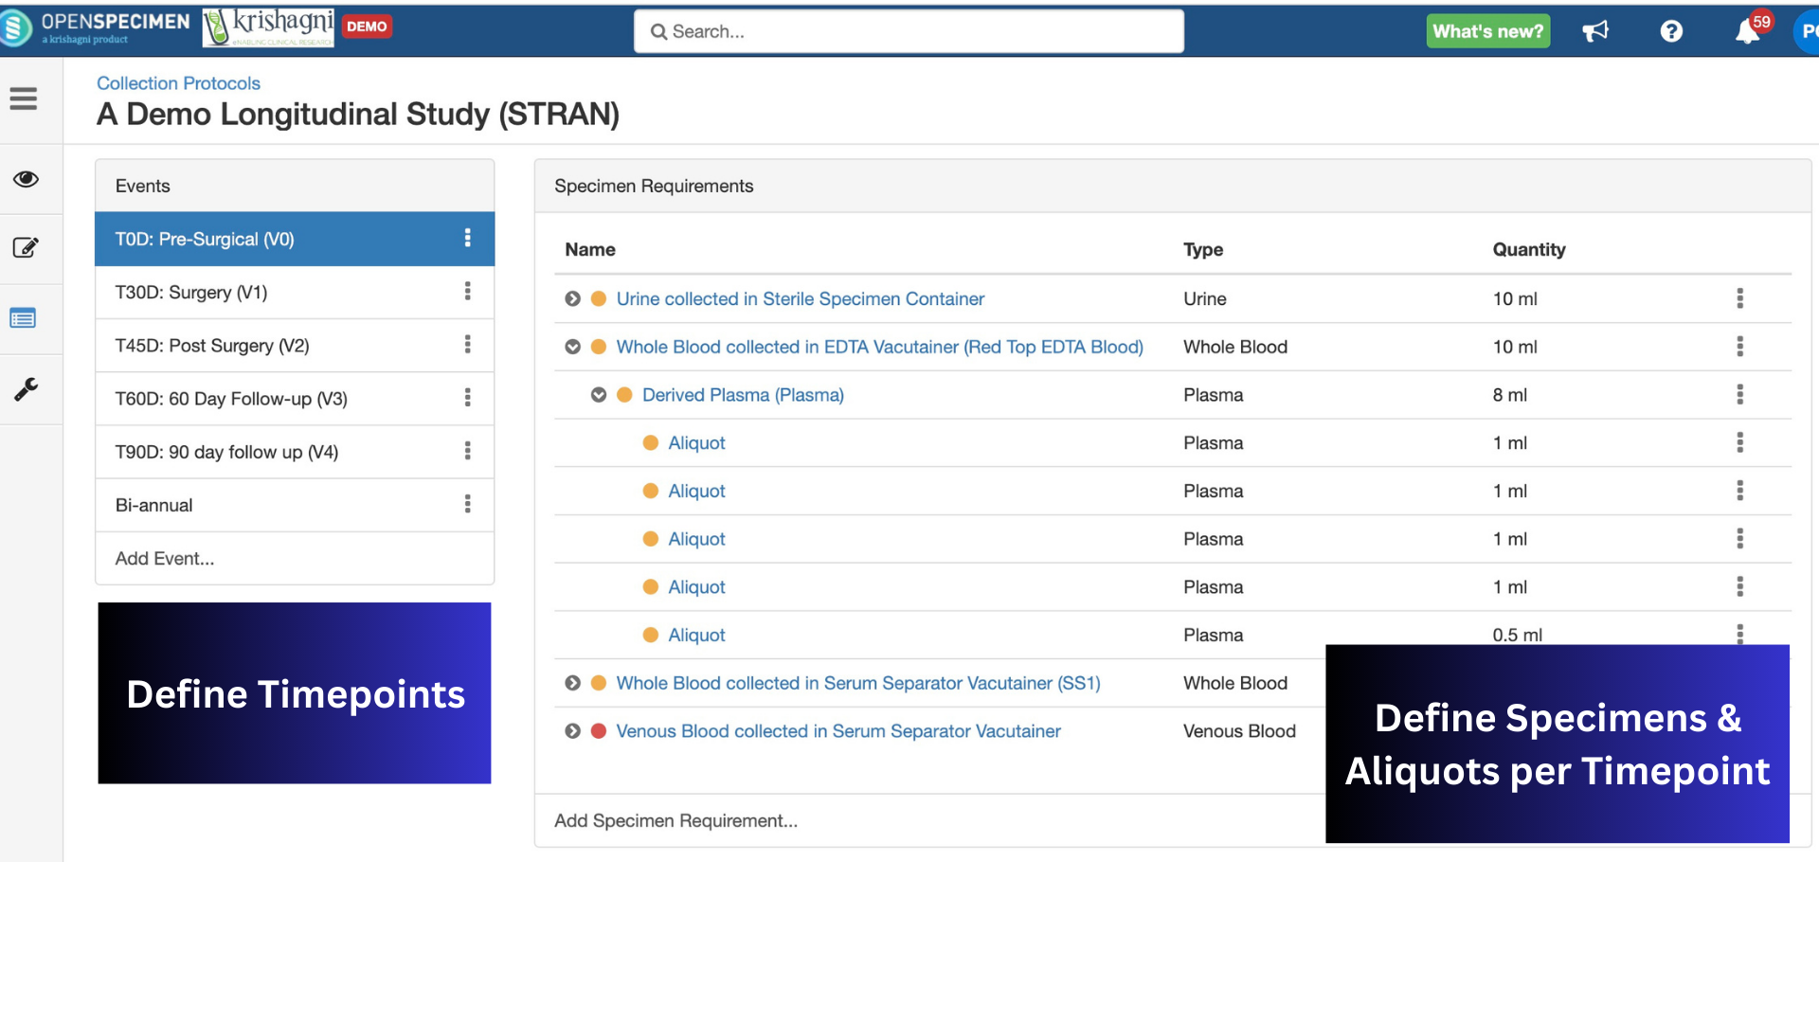Open options menu for T45D: Post Surgery event
This screenshot has height=1023, width=1819.
pos(467,344)
